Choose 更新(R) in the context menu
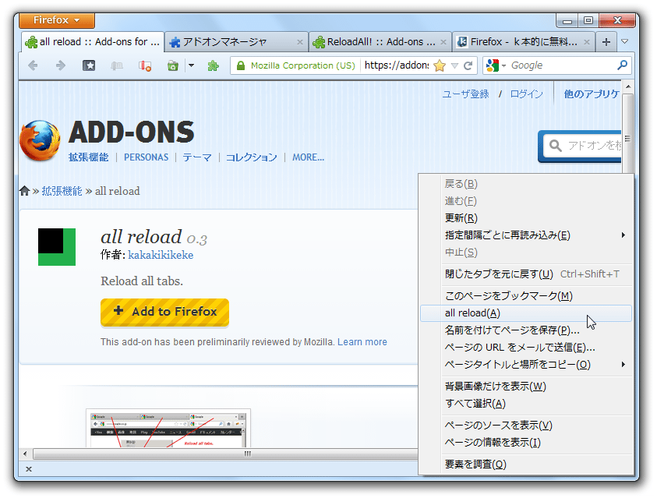Viewport: 657px width, 498px height. [x=526, y=217]
